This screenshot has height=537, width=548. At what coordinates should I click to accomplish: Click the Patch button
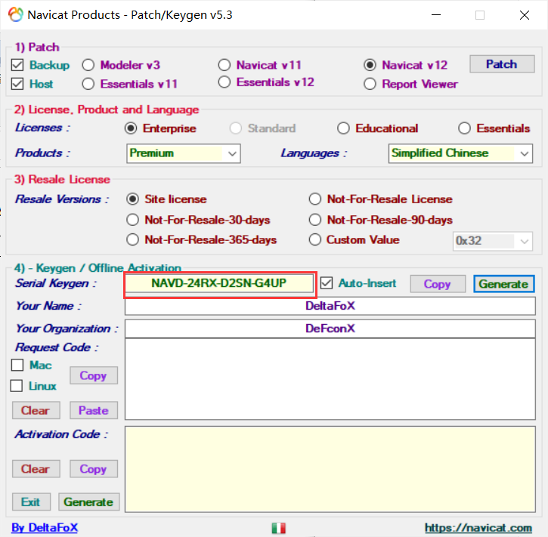point(502,64)
